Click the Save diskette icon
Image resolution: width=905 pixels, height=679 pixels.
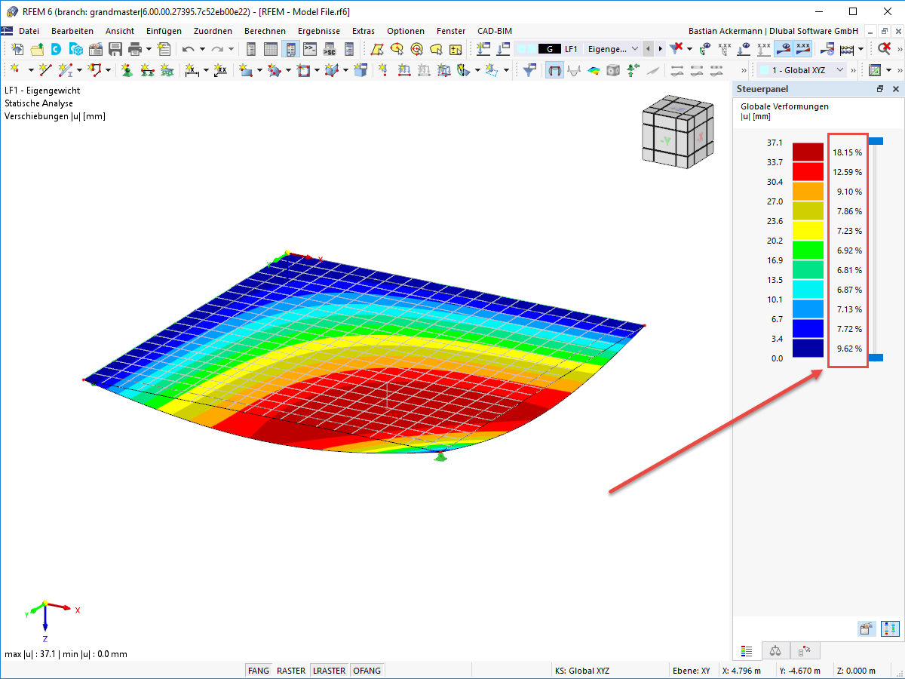click(115, 49)
